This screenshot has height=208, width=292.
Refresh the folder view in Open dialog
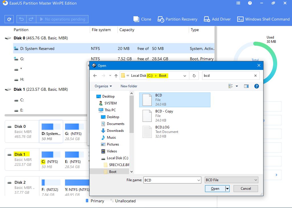(194, 76)
